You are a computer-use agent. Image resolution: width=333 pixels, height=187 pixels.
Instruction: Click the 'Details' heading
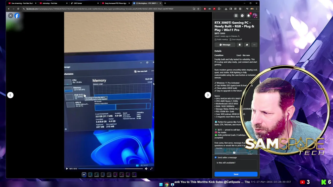coord(218,51)
